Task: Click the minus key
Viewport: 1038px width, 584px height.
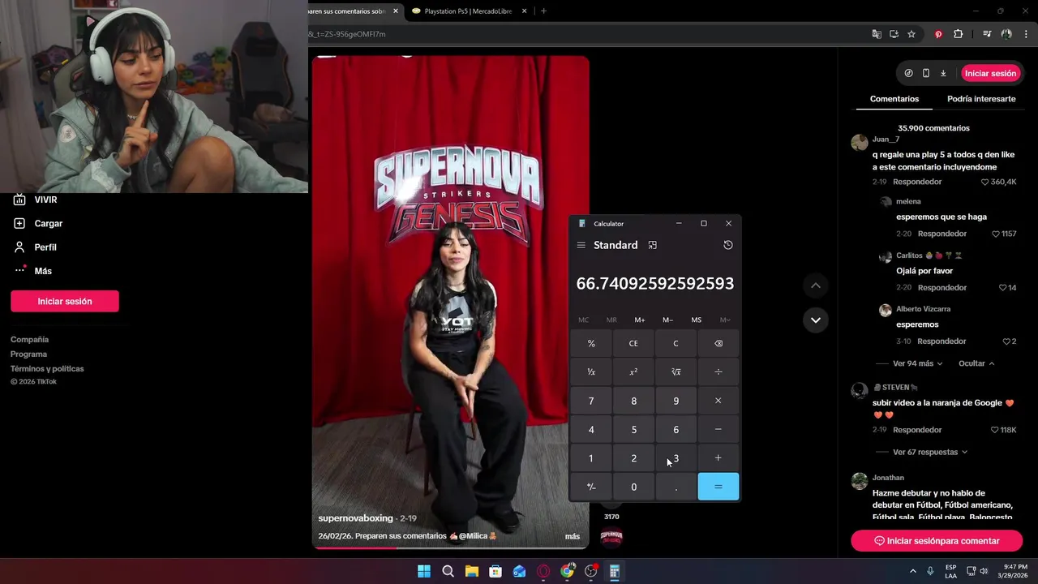Action: pyautogui.click(x=718, y=429)
